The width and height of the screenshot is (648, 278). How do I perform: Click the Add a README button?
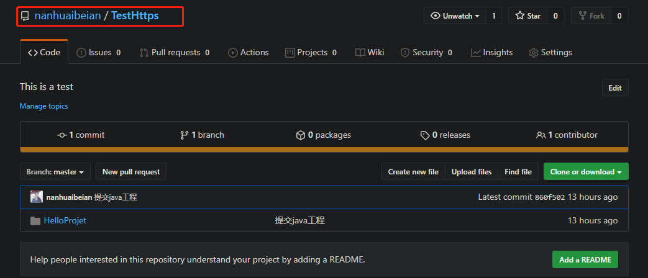585,260
